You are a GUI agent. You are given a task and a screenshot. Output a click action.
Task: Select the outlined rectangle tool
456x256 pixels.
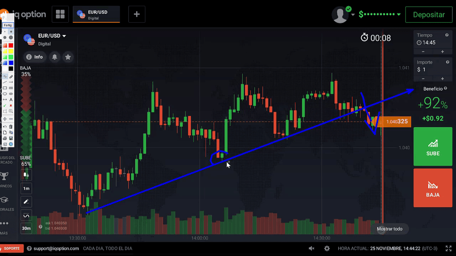(5, 88)
